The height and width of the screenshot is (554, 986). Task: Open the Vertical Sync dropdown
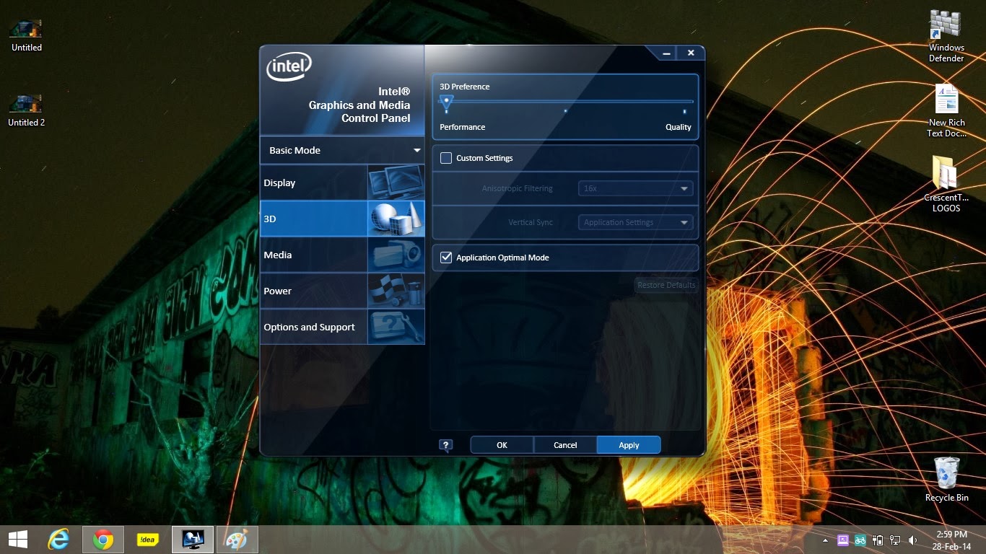[x=634, y=222]
